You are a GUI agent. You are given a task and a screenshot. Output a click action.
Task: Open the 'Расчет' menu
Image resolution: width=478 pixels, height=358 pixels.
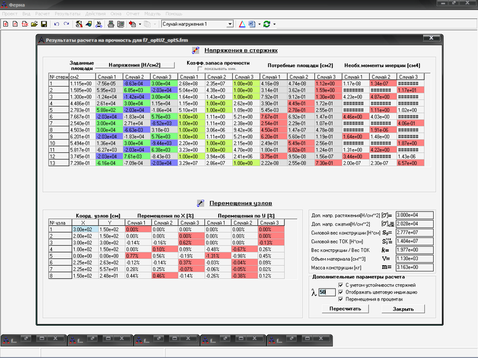pos(43,13)
